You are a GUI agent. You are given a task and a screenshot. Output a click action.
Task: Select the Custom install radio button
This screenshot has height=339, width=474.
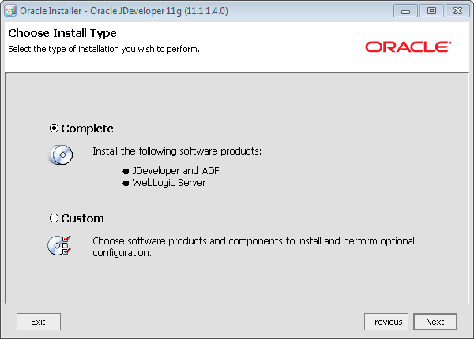click(54, 218)
